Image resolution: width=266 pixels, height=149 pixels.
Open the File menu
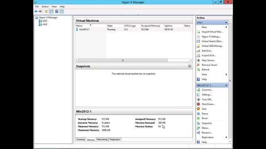(x=37, y=7)
